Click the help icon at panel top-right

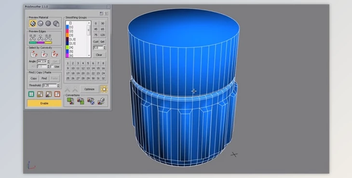(x=106, y=13)
